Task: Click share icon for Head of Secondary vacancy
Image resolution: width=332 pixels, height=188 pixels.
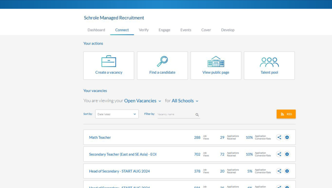Action: pos(279,171)
